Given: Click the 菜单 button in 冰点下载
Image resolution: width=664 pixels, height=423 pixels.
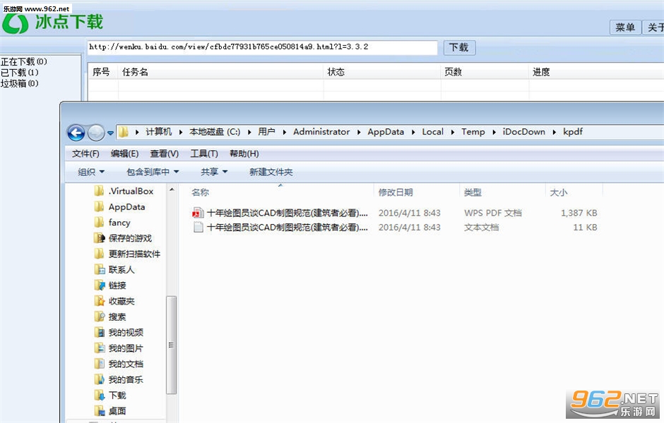Looking at the screenshot, I should tap(625, 27).
